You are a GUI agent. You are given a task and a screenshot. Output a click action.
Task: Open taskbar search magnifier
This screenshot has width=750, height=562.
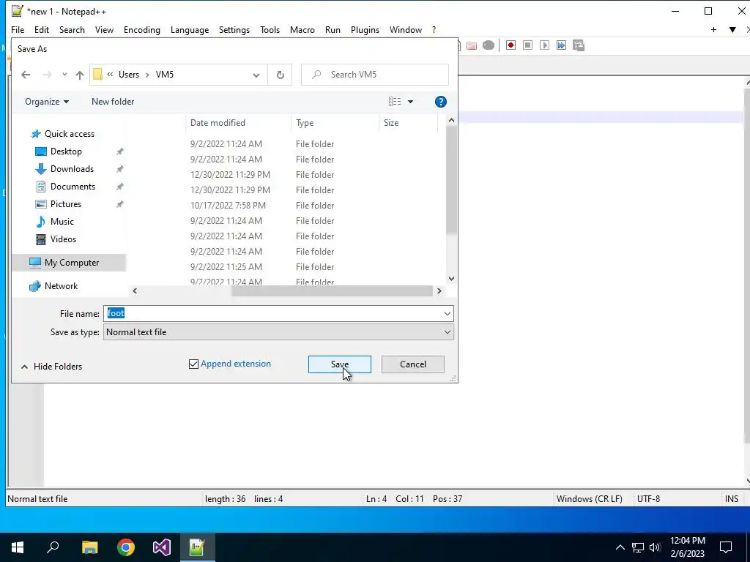(x=53, y=547)
